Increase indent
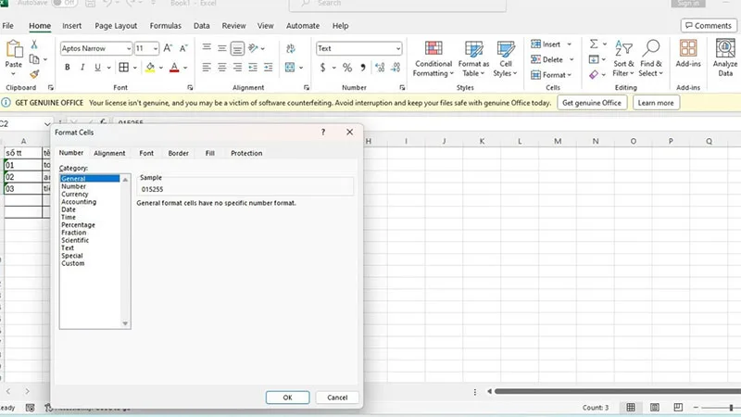Image resolution: width=741 pixels, height=417 pixels. 269,67
